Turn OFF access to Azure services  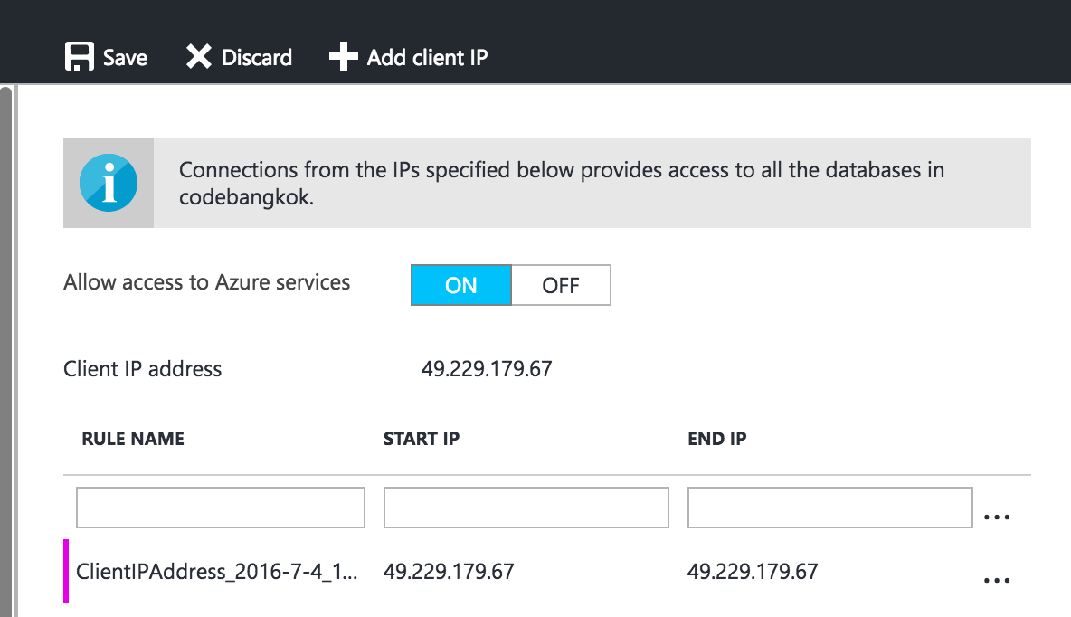tap(561, 285)
